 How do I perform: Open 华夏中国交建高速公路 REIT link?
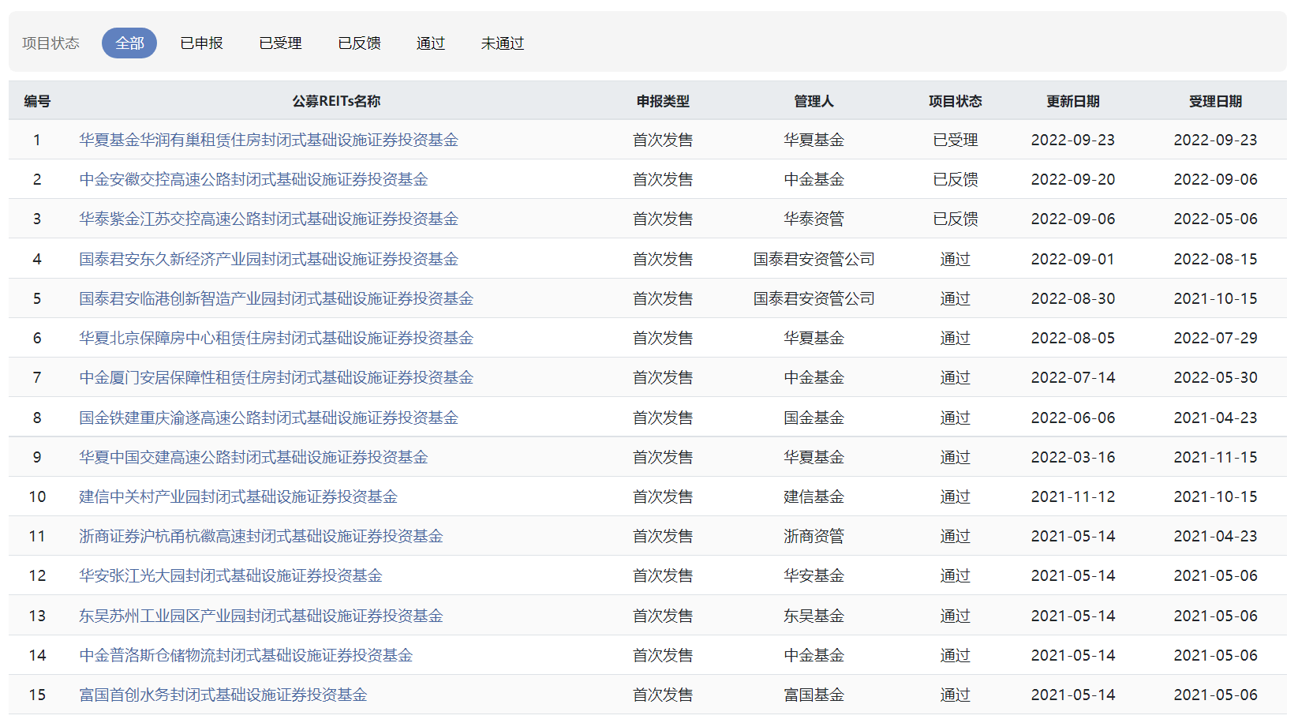pos(253,457)
